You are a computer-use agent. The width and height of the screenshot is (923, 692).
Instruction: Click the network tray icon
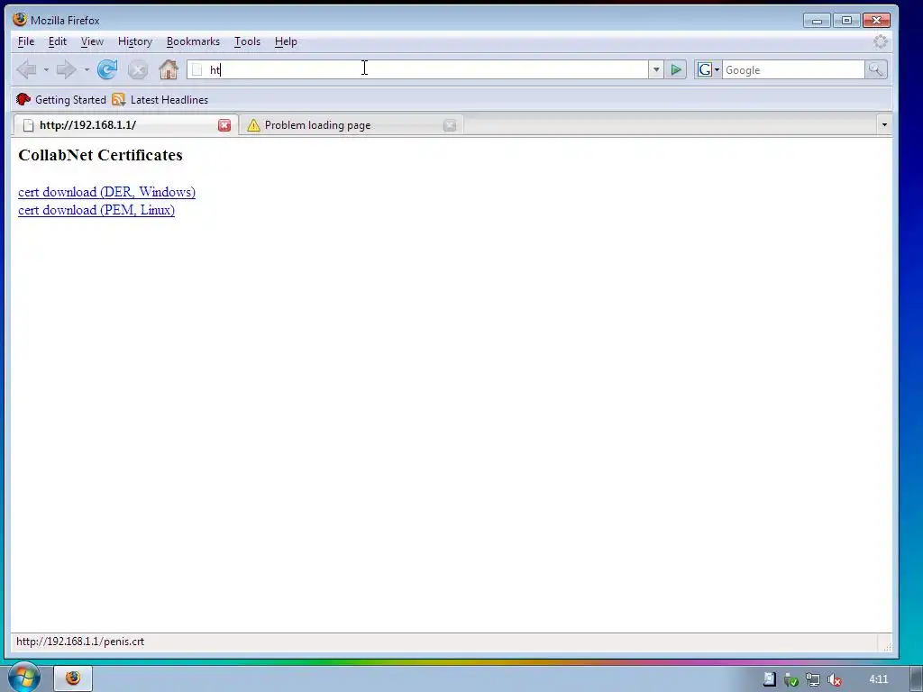pyautogui.click(x=813, y=679)
